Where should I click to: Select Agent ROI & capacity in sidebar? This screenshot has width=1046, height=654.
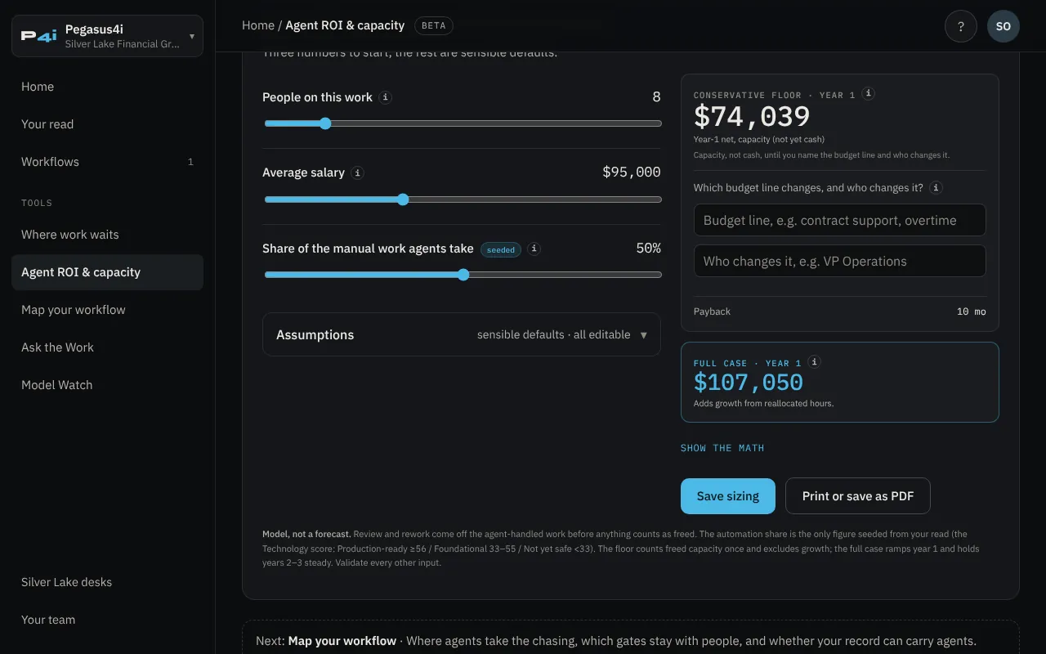coord(107,272)
